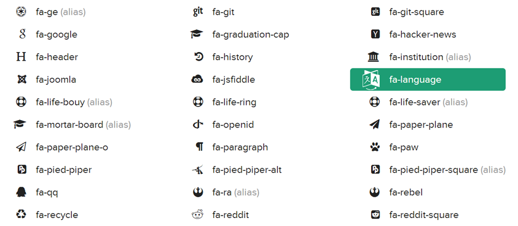Click the reddit alien icon

tap(198, 214)
